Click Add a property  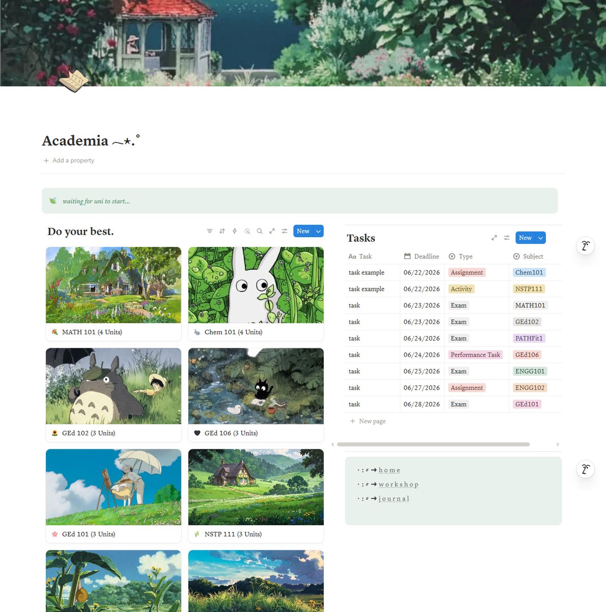coord(69,161)
